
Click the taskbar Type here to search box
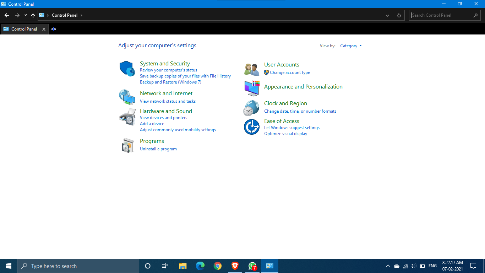pos(78,266)
